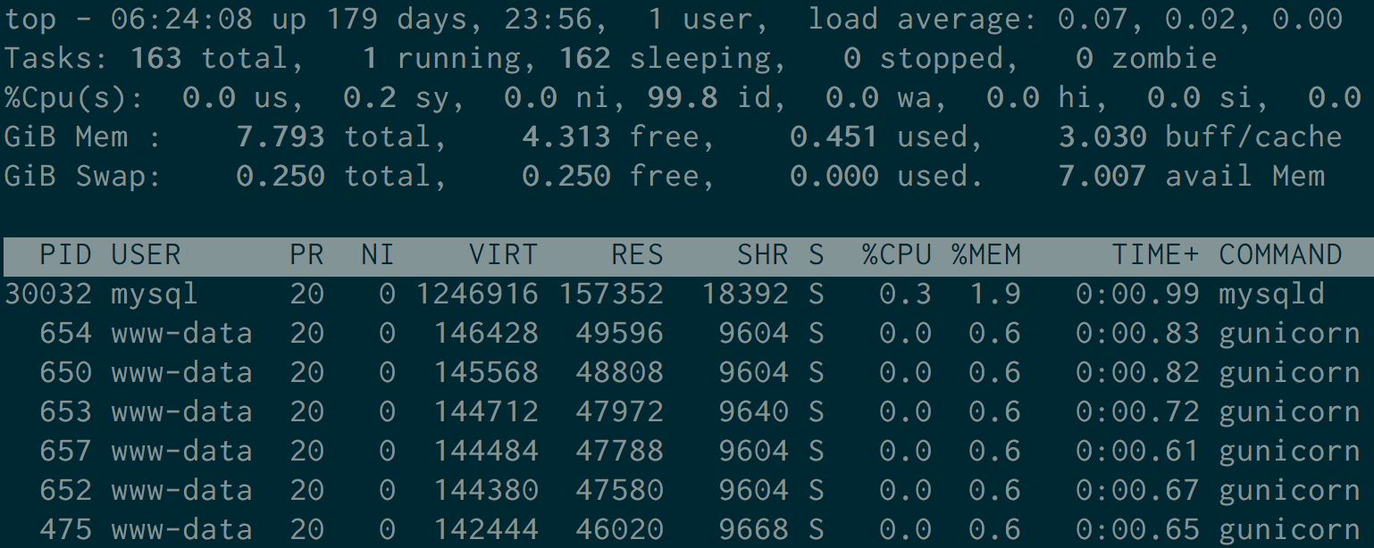Click the 7.007 avail Mem value

click(1102, 177)
